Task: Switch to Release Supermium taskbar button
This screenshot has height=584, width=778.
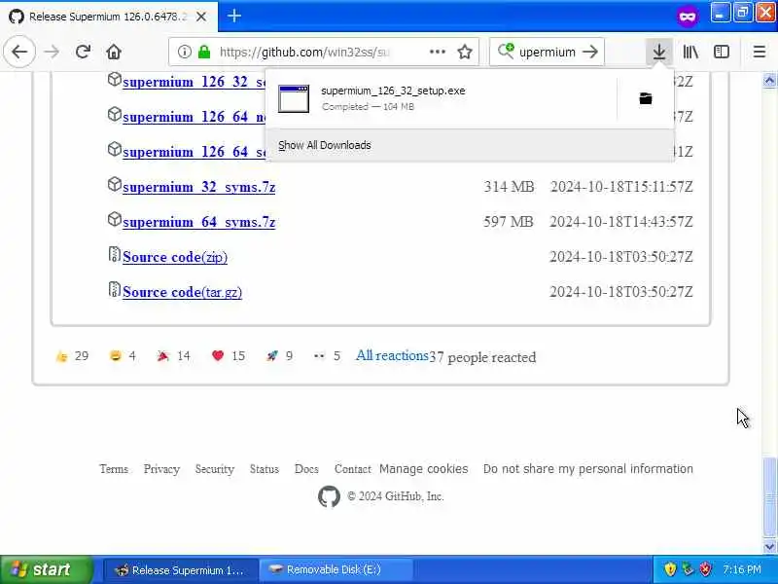Action: pyautogui.click(x=181, y=569)
